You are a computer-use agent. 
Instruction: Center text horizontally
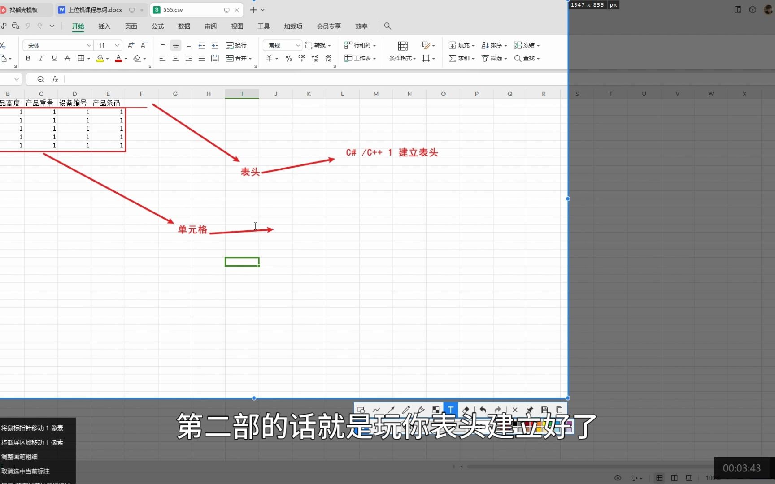[175, 58]
